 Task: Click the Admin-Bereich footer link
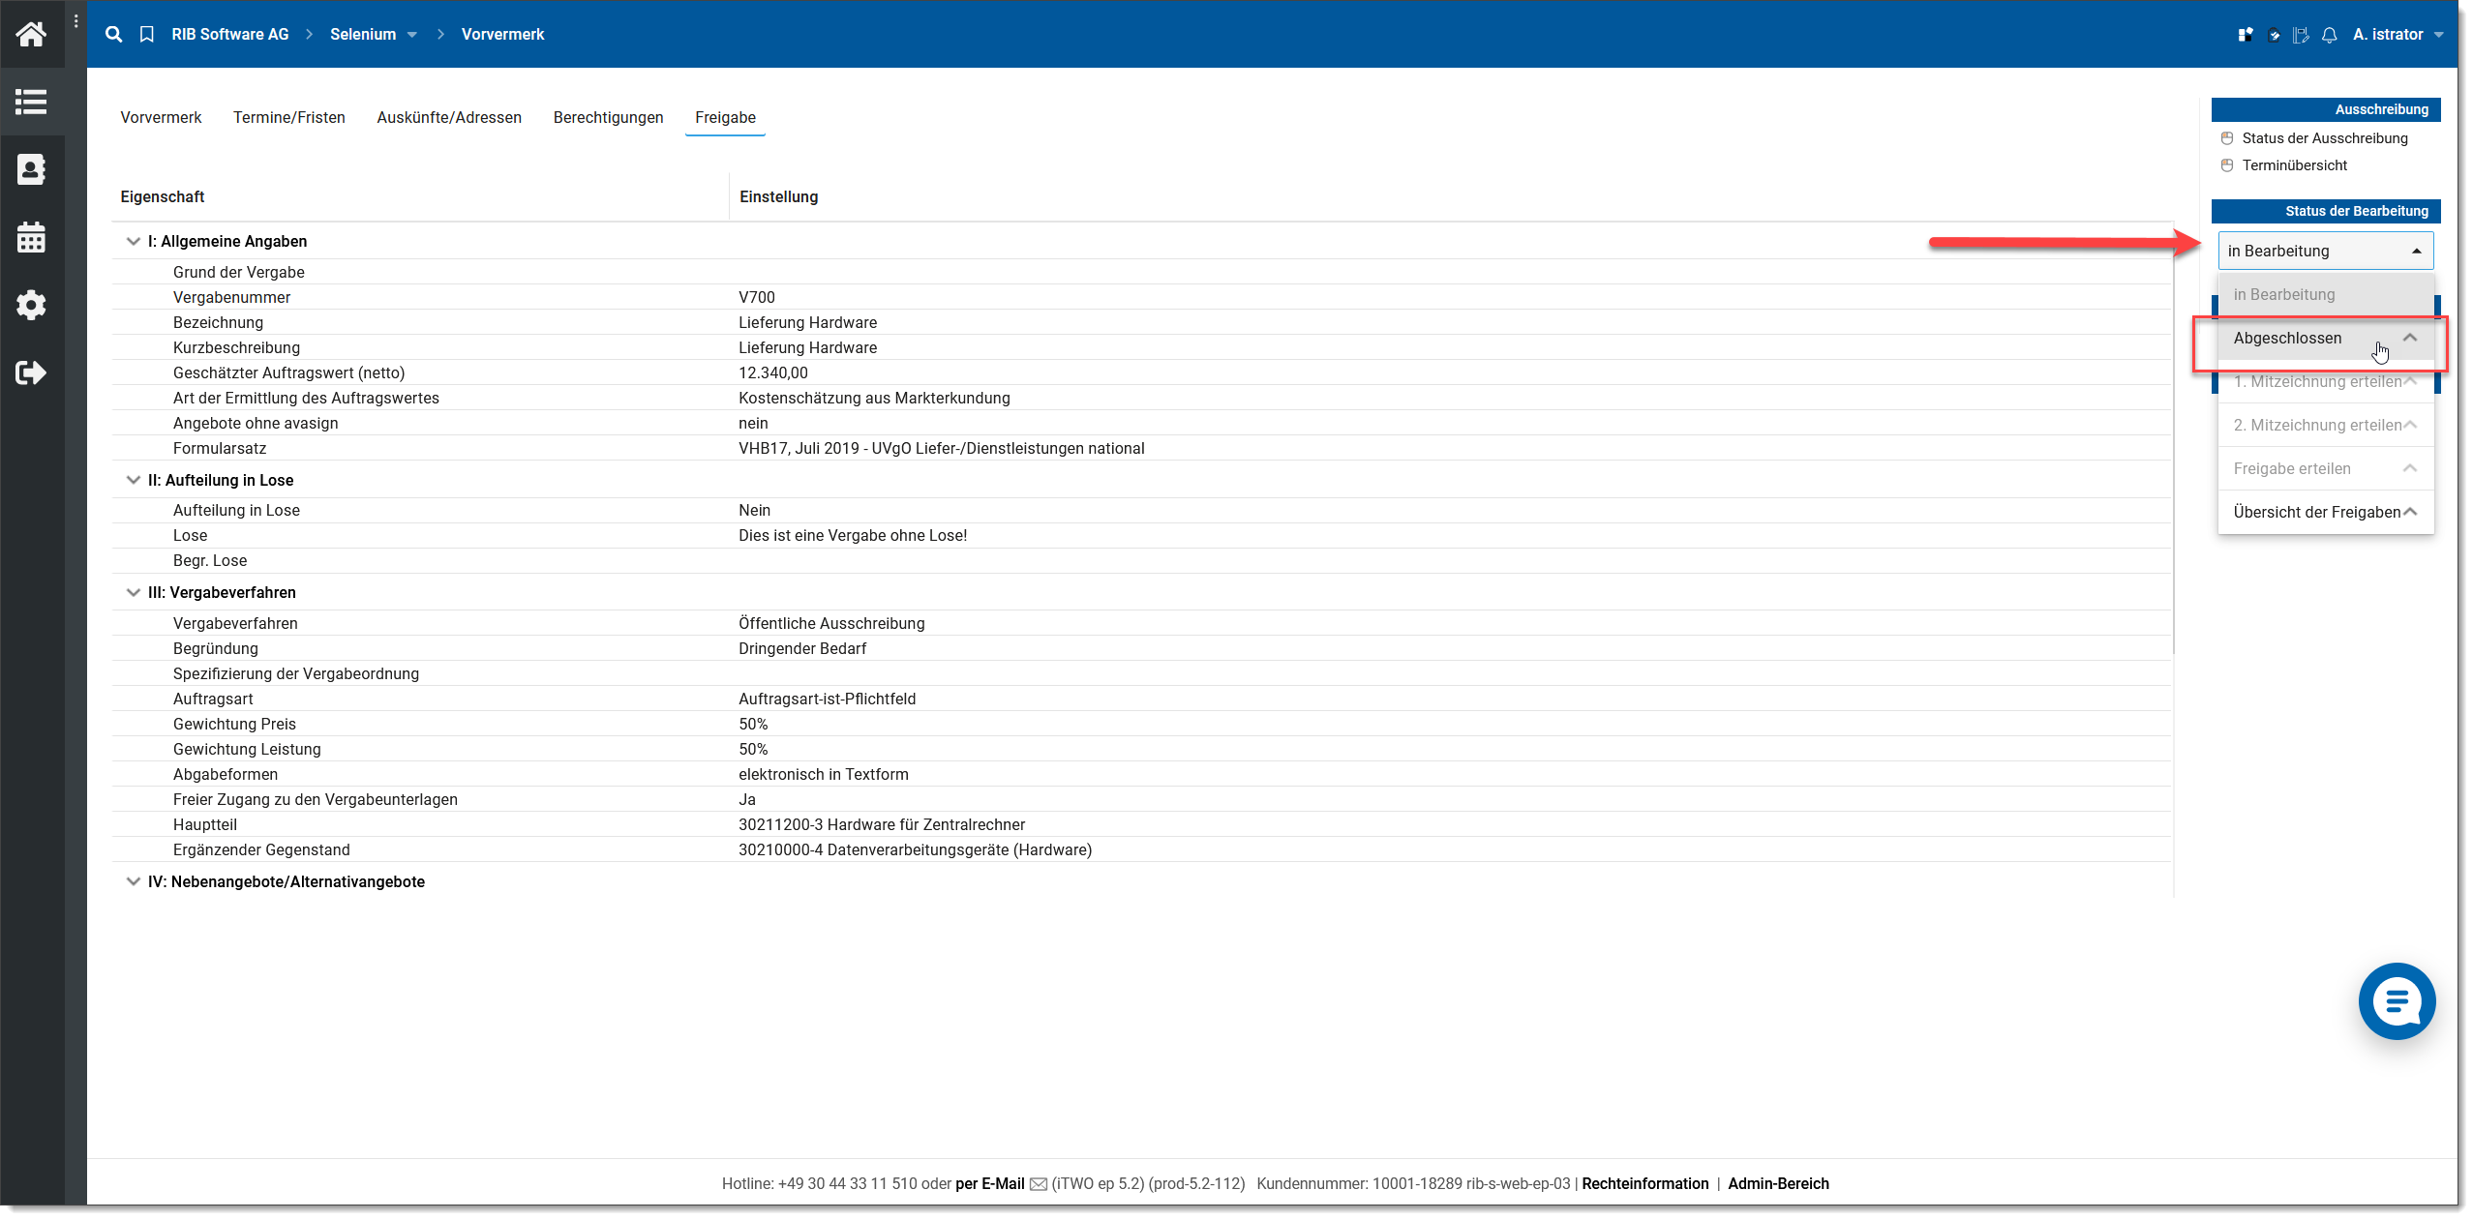(x=1777, y=1183)
